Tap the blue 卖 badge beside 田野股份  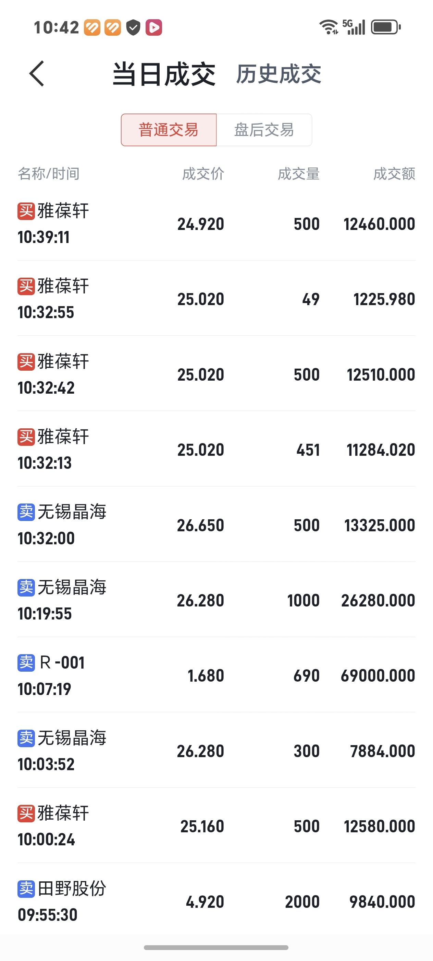coord(26,889)
